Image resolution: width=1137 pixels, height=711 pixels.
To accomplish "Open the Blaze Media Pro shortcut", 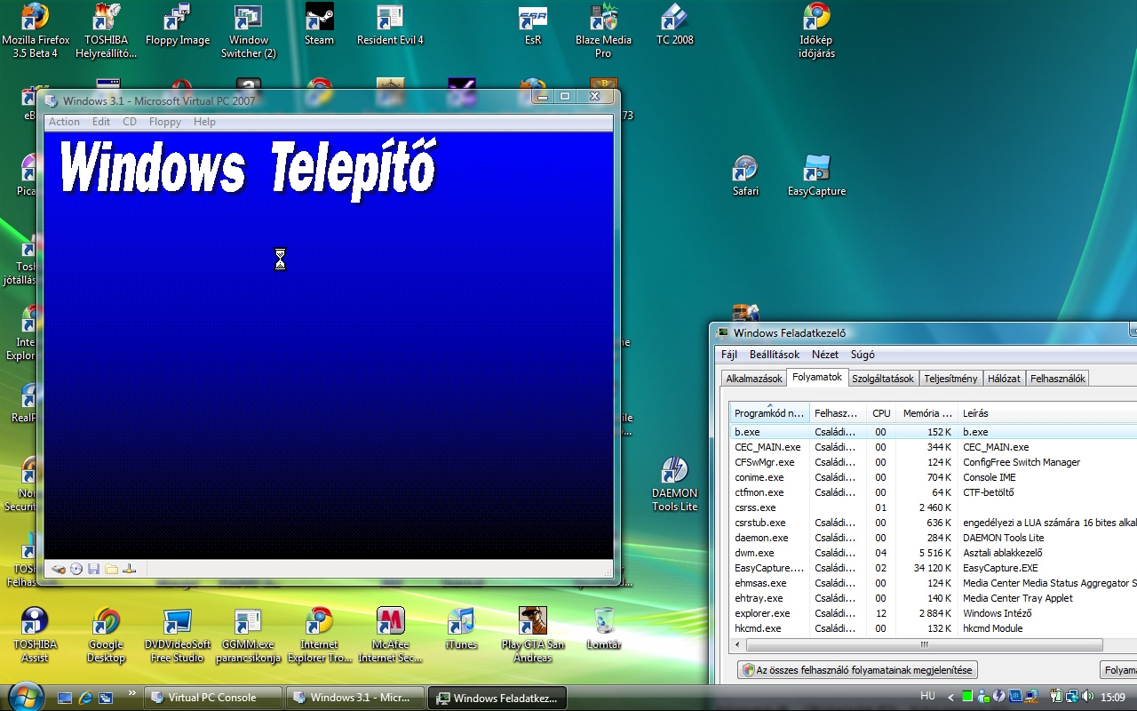I will click(x=604, y=30).
